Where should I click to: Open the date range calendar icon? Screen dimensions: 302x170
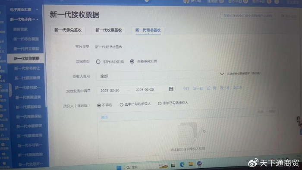click(171, 89)
